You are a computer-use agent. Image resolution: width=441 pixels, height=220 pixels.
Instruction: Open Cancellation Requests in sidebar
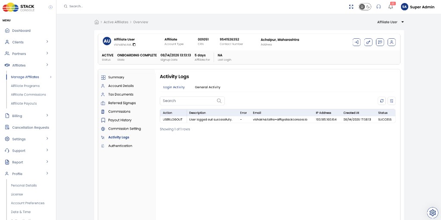[x=27, y=127]
